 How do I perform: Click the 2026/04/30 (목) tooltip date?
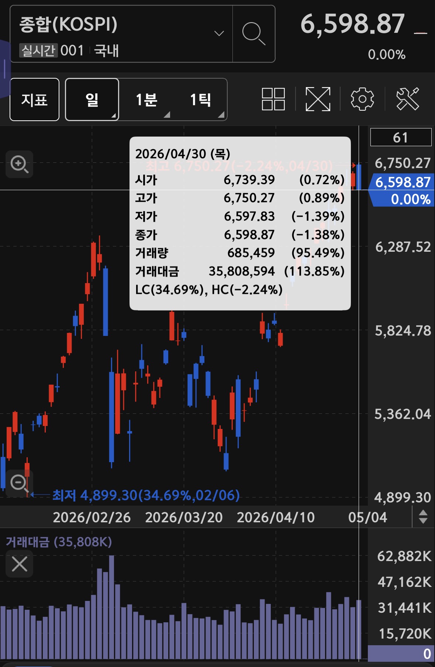coord(183,154)
